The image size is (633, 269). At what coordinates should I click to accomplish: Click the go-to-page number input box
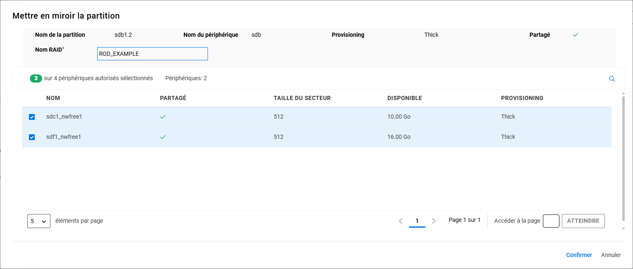pyautogui.click(x=551, y=221)
